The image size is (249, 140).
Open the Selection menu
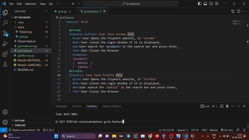[30, 3]
